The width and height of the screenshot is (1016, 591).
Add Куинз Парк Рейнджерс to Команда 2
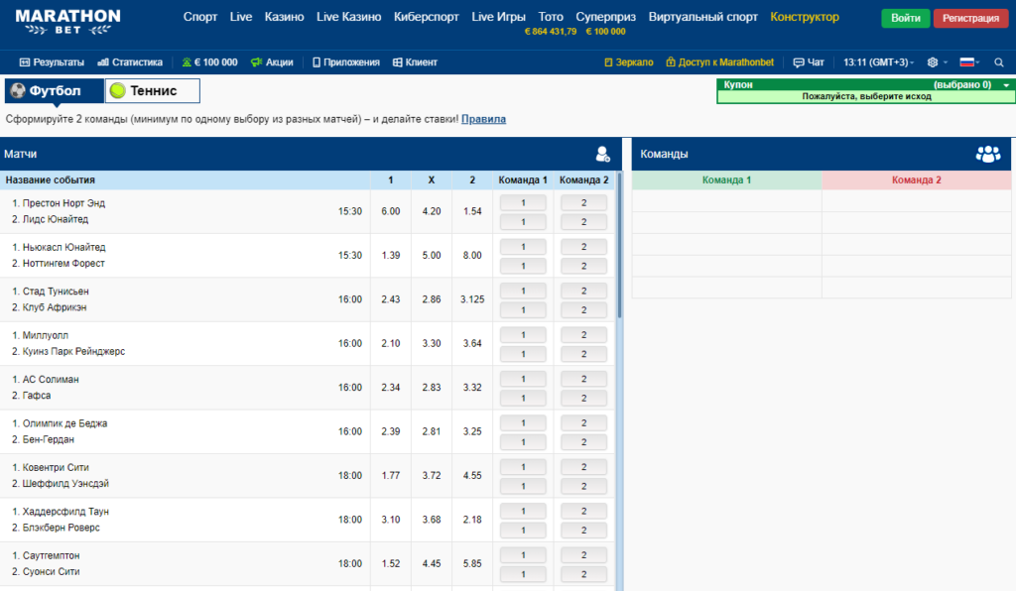coord(583,354)
